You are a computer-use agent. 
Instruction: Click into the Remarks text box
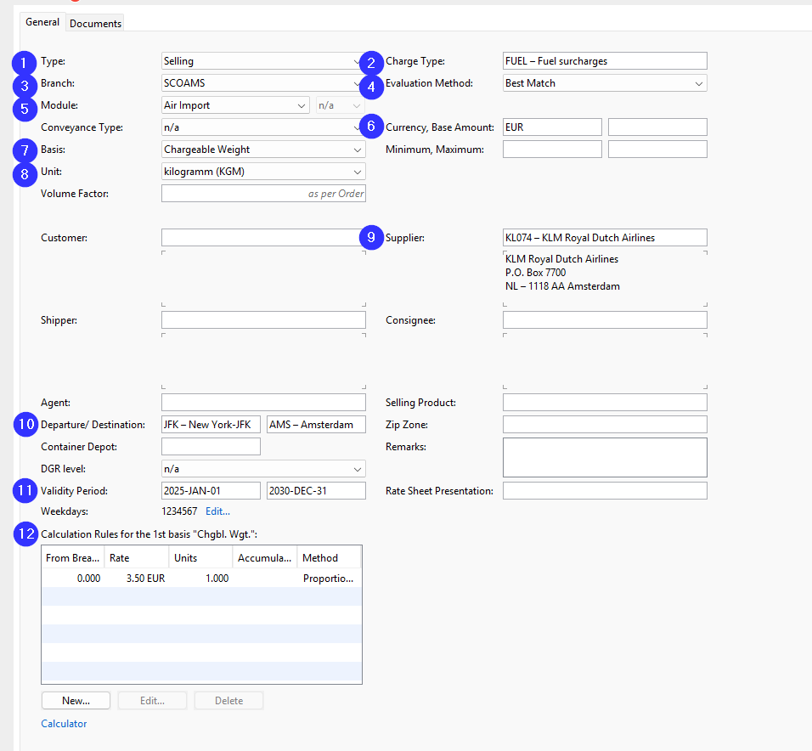coord(604,457)
